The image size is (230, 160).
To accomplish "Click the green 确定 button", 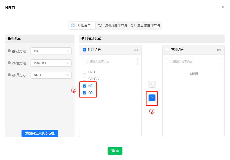I will click(115, 151).
